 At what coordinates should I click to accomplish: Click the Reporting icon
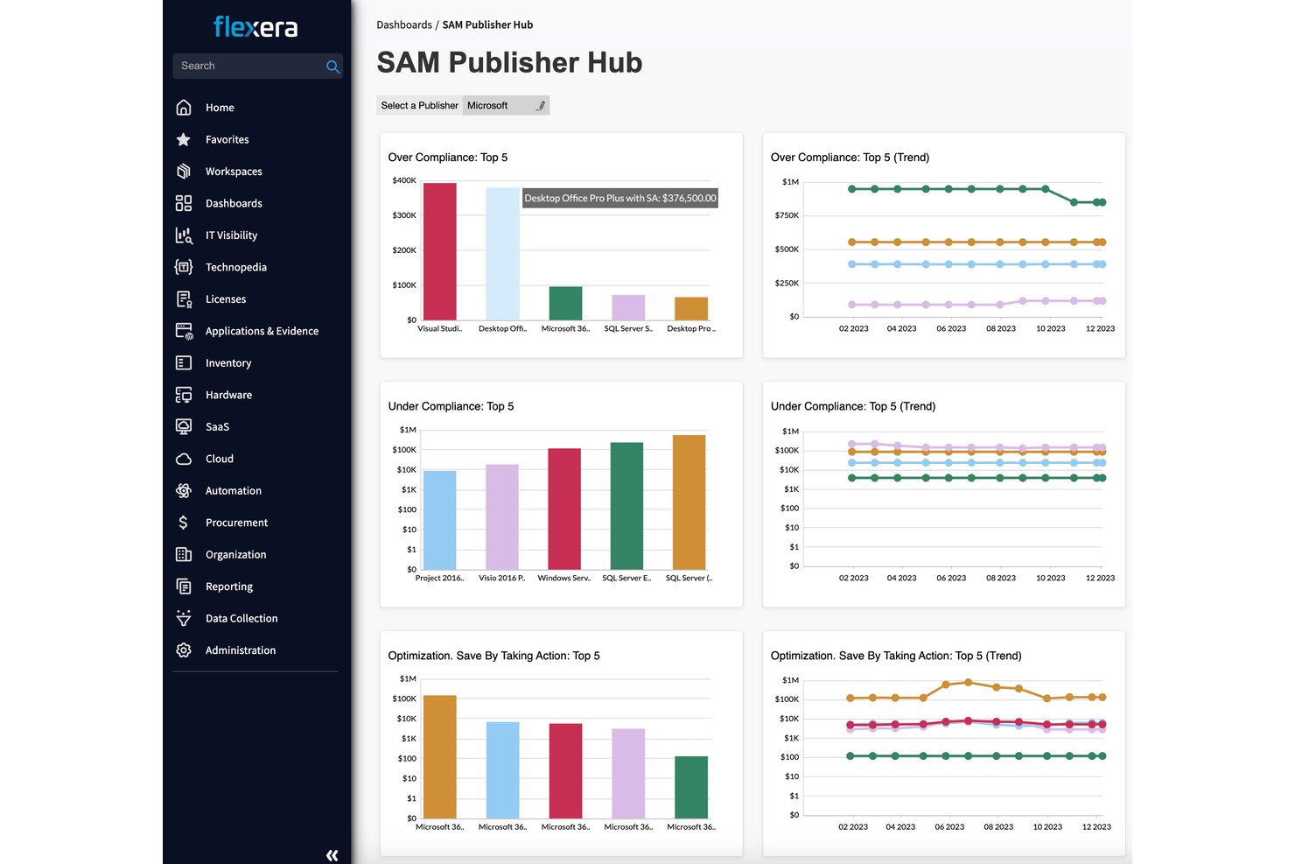pyautogui.click(x=184, y=587)
